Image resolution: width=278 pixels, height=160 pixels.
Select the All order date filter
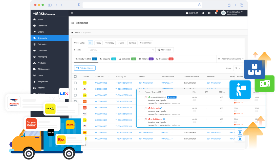pyautogui.click(x=90, y=43)
